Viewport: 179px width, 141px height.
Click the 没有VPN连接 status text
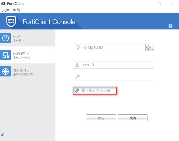pos(22,58)
